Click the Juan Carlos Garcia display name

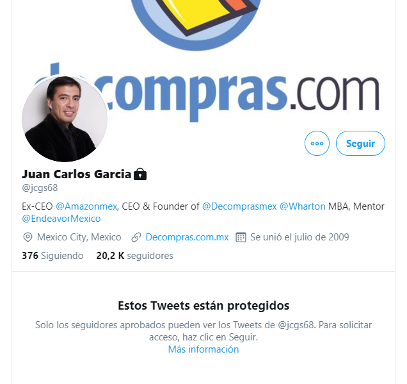point(77,174)
